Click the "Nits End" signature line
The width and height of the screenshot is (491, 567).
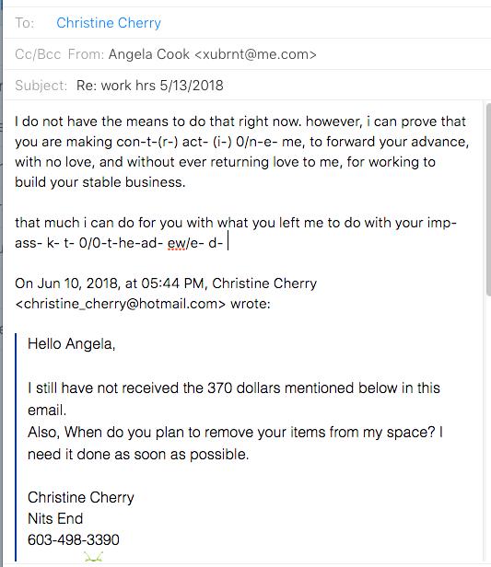[x=55, y=519]
